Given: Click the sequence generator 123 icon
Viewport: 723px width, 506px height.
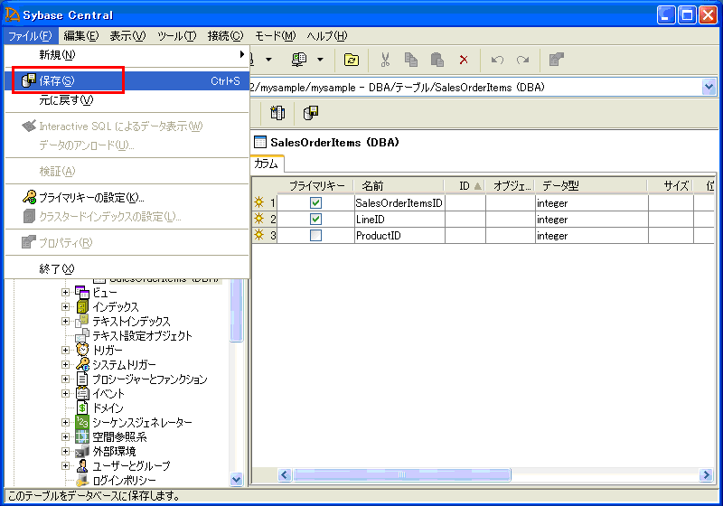Looking at the screenshot, I should pyautogui.click(x=83, y=422).
